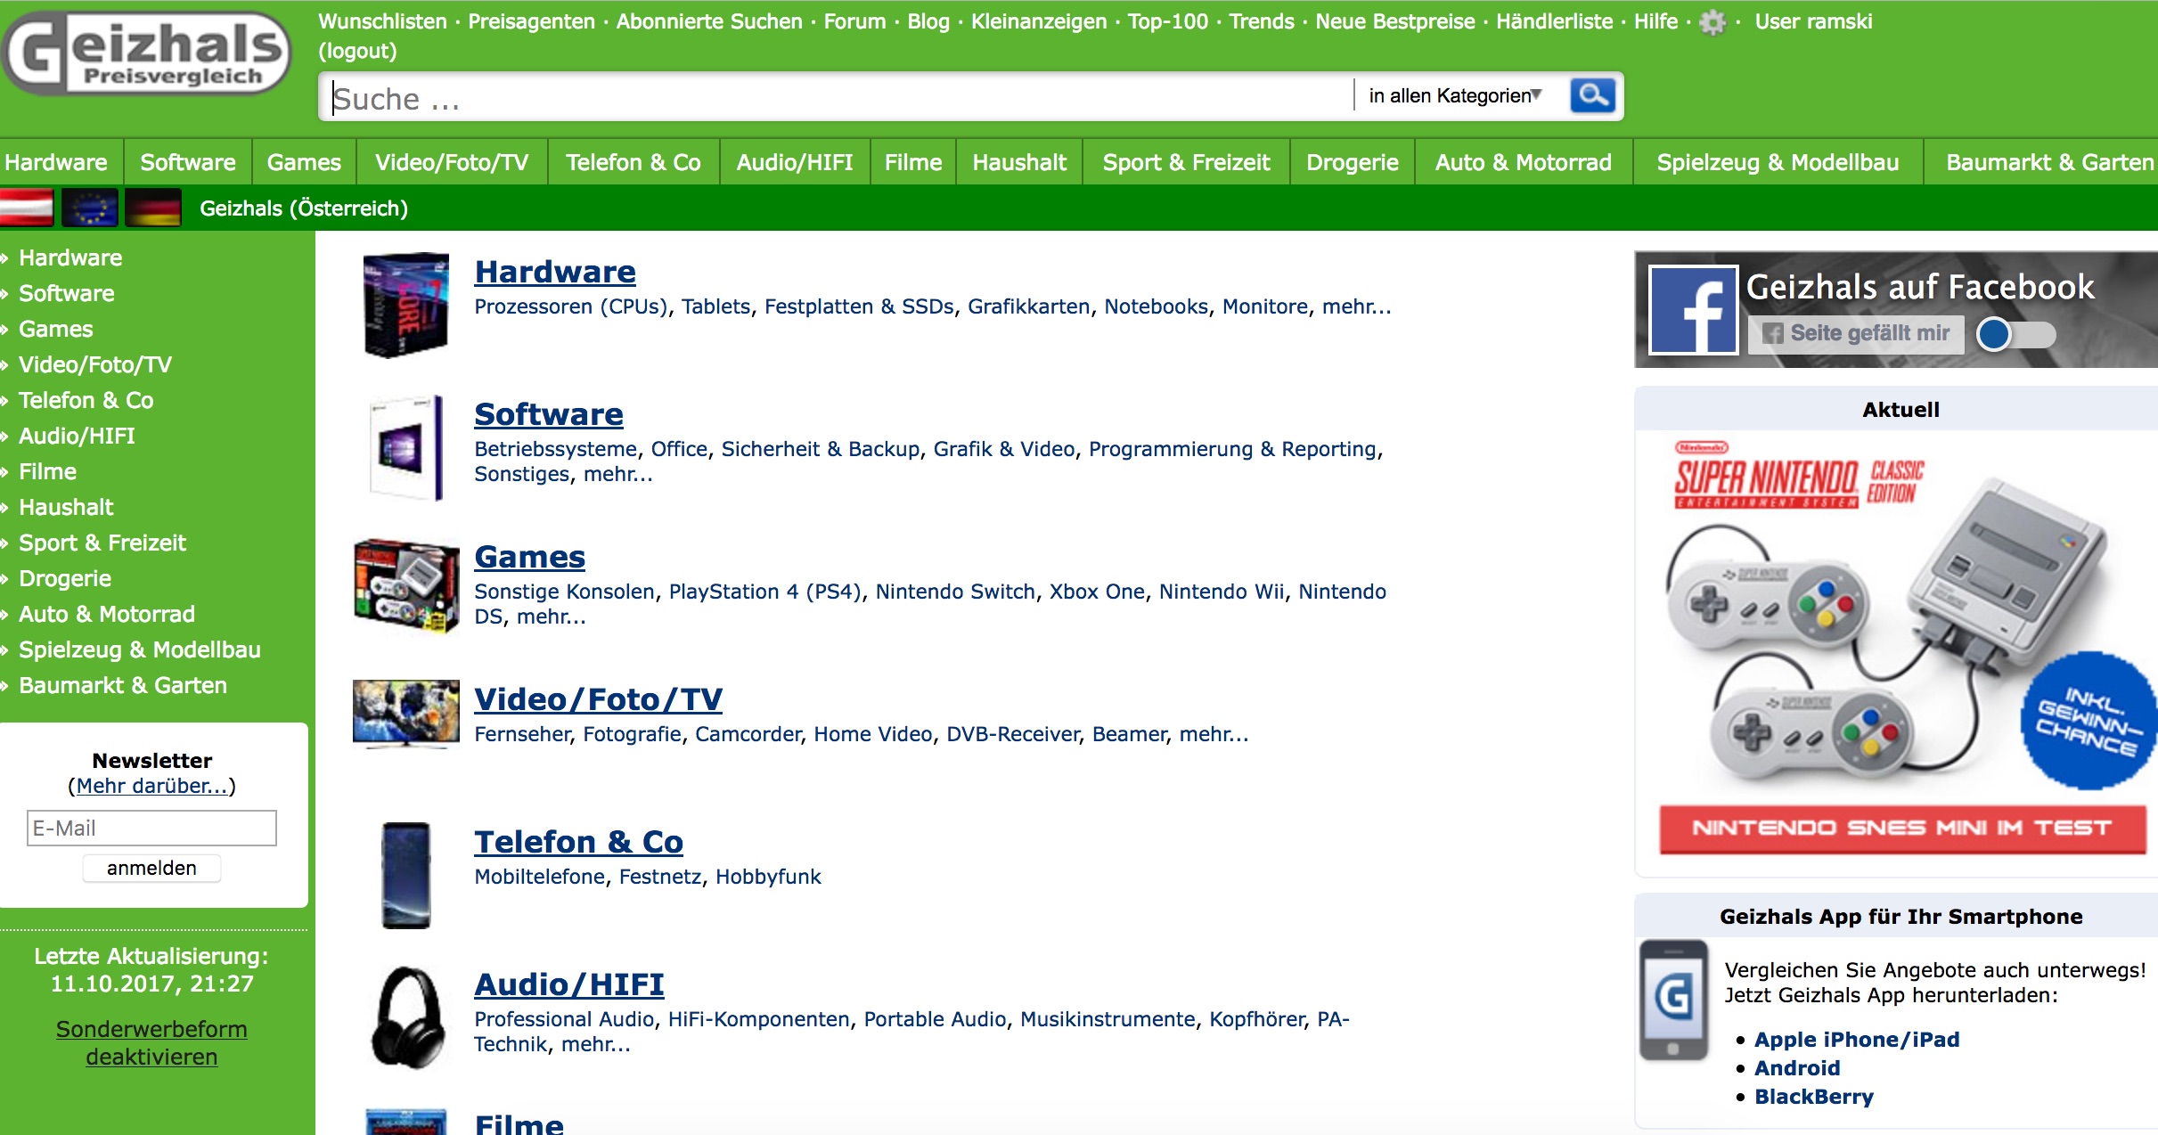Screen dimensions: 2158x1135
Task: Open Händlerliste link in header
Action: [1555, 21]
